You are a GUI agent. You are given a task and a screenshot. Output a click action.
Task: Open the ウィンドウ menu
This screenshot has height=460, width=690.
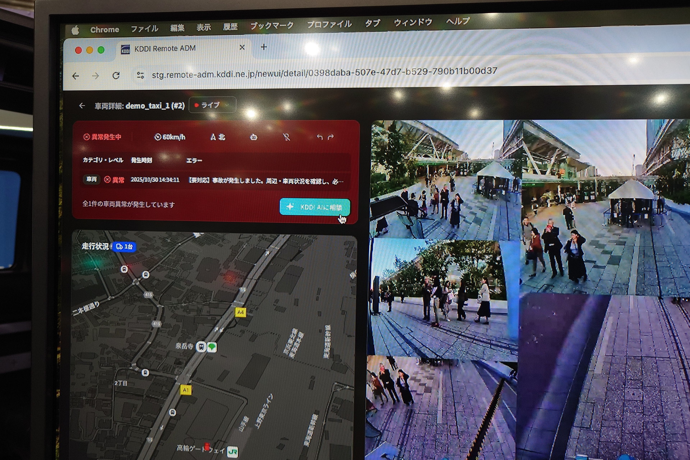[x=413, y=23]
